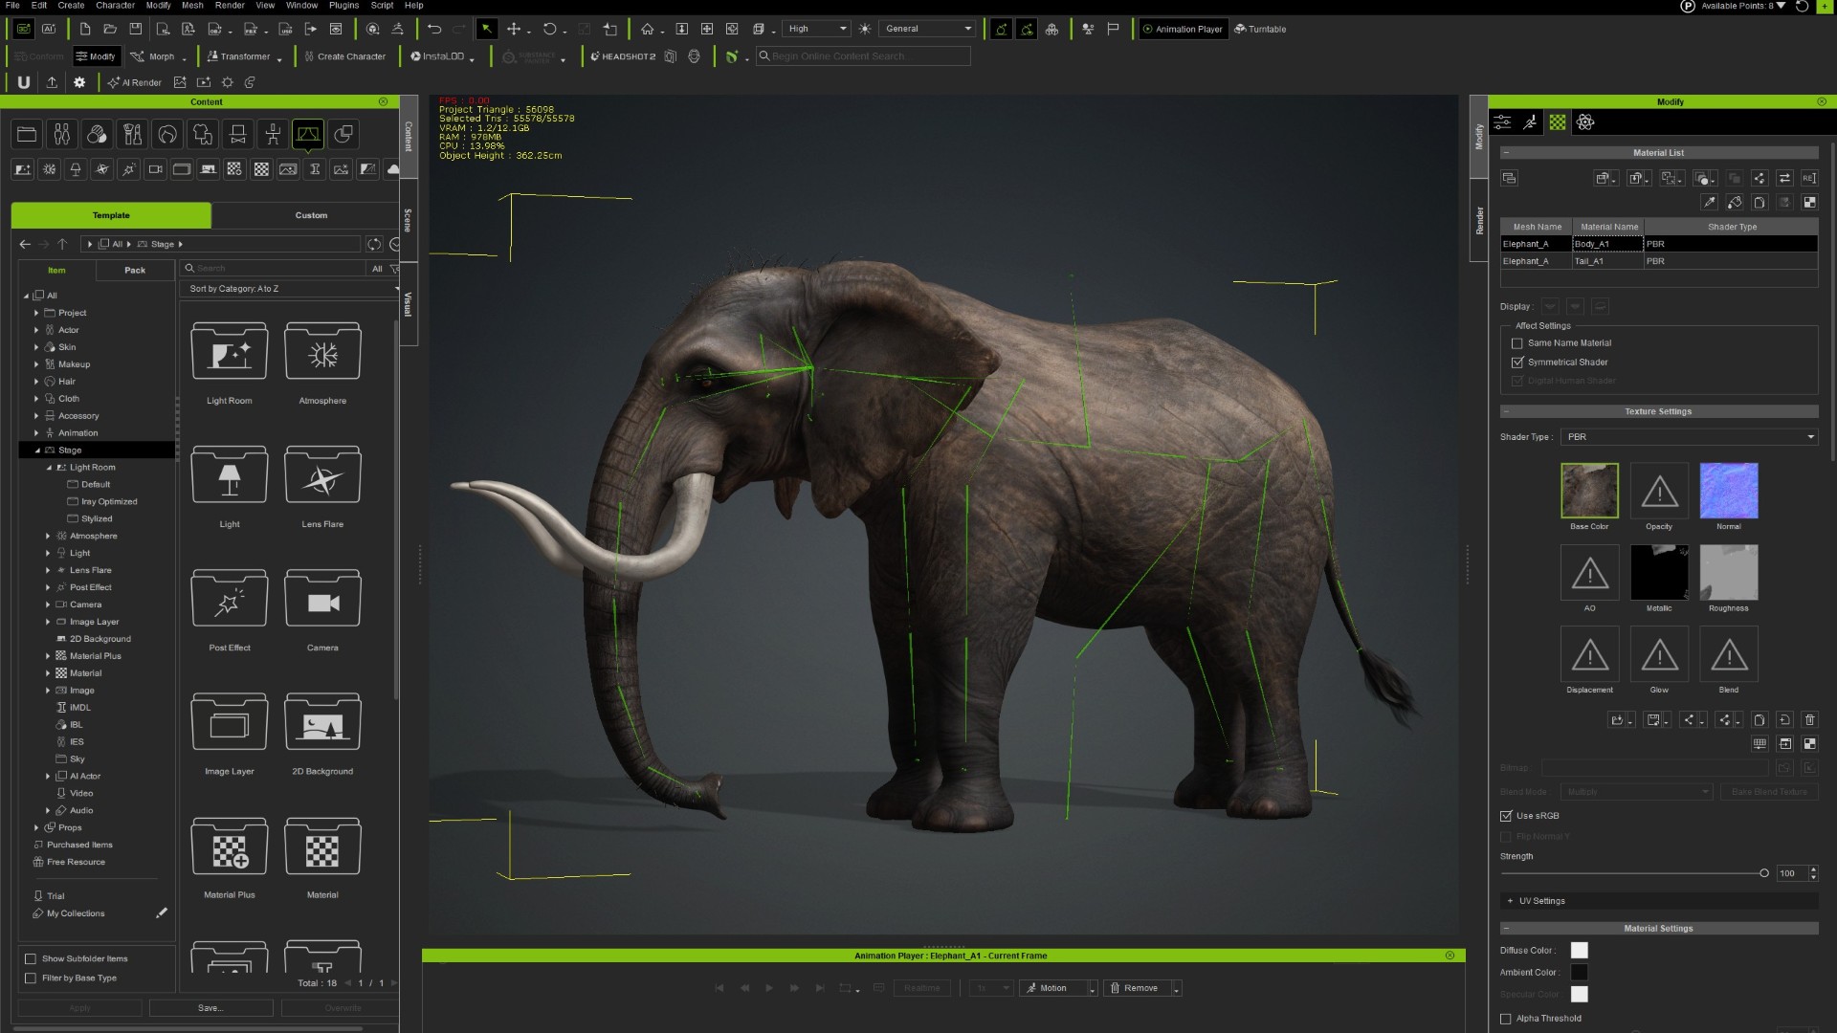Open the Shader Type PBR dropdown

[1689, 437]
